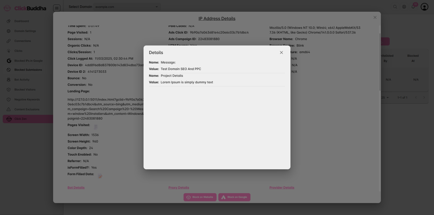
Task: Open Blocked IPs in Google
Action: (28, 61)
